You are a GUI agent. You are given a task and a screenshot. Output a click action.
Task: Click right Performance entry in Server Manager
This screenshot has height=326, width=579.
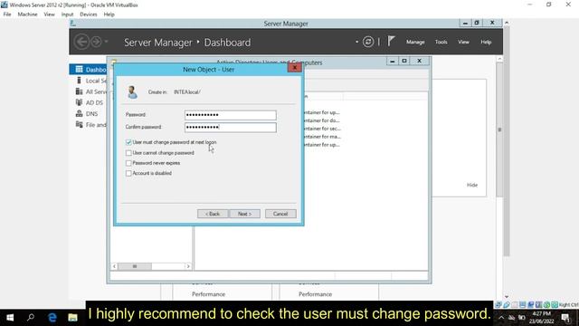(x=315, y=294)
